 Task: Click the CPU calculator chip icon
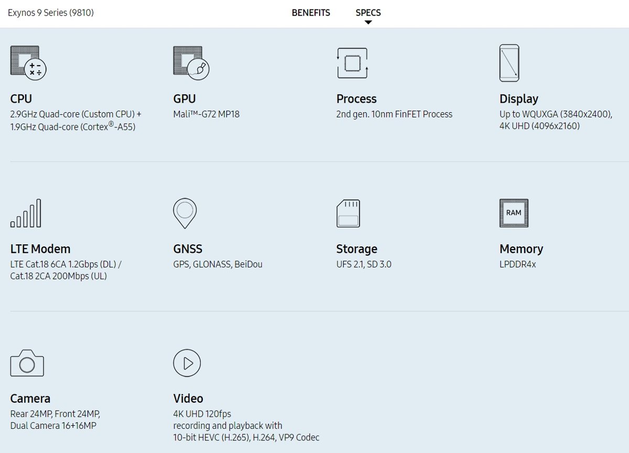28,63
